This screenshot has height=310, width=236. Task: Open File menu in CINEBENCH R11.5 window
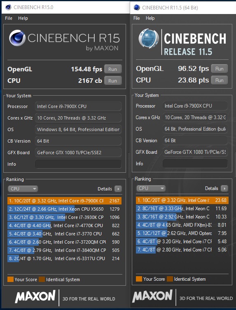[x=136, y=18]
